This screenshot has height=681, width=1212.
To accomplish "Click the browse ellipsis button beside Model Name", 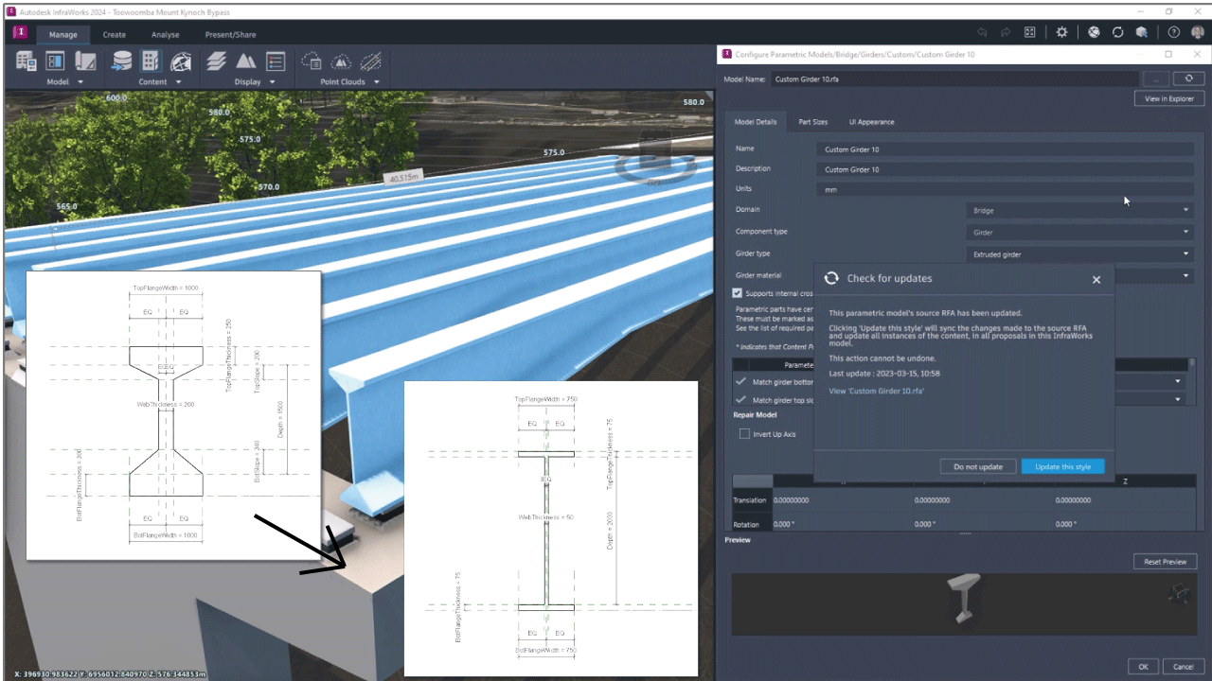I will (1156, 79).
